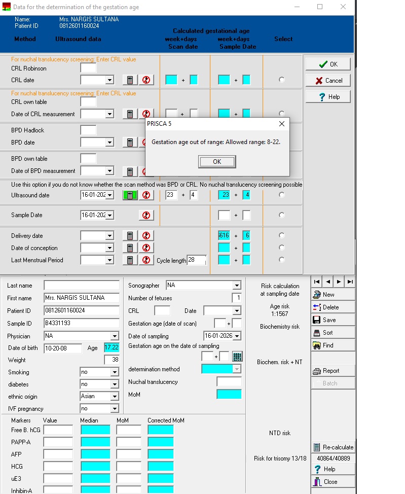Click the clear icon in Delivery date row
The height and width of the screenshot is (494, 405).
[146, 236]
